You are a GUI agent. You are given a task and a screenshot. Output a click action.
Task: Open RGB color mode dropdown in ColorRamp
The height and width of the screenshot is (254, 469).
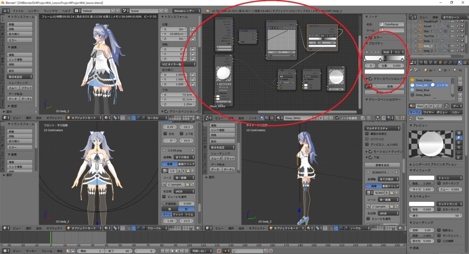387,52
